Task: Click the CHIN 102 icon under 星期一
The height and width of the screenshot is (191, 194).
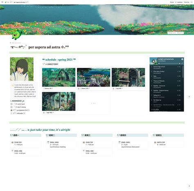Action: [x=12, y=142]
